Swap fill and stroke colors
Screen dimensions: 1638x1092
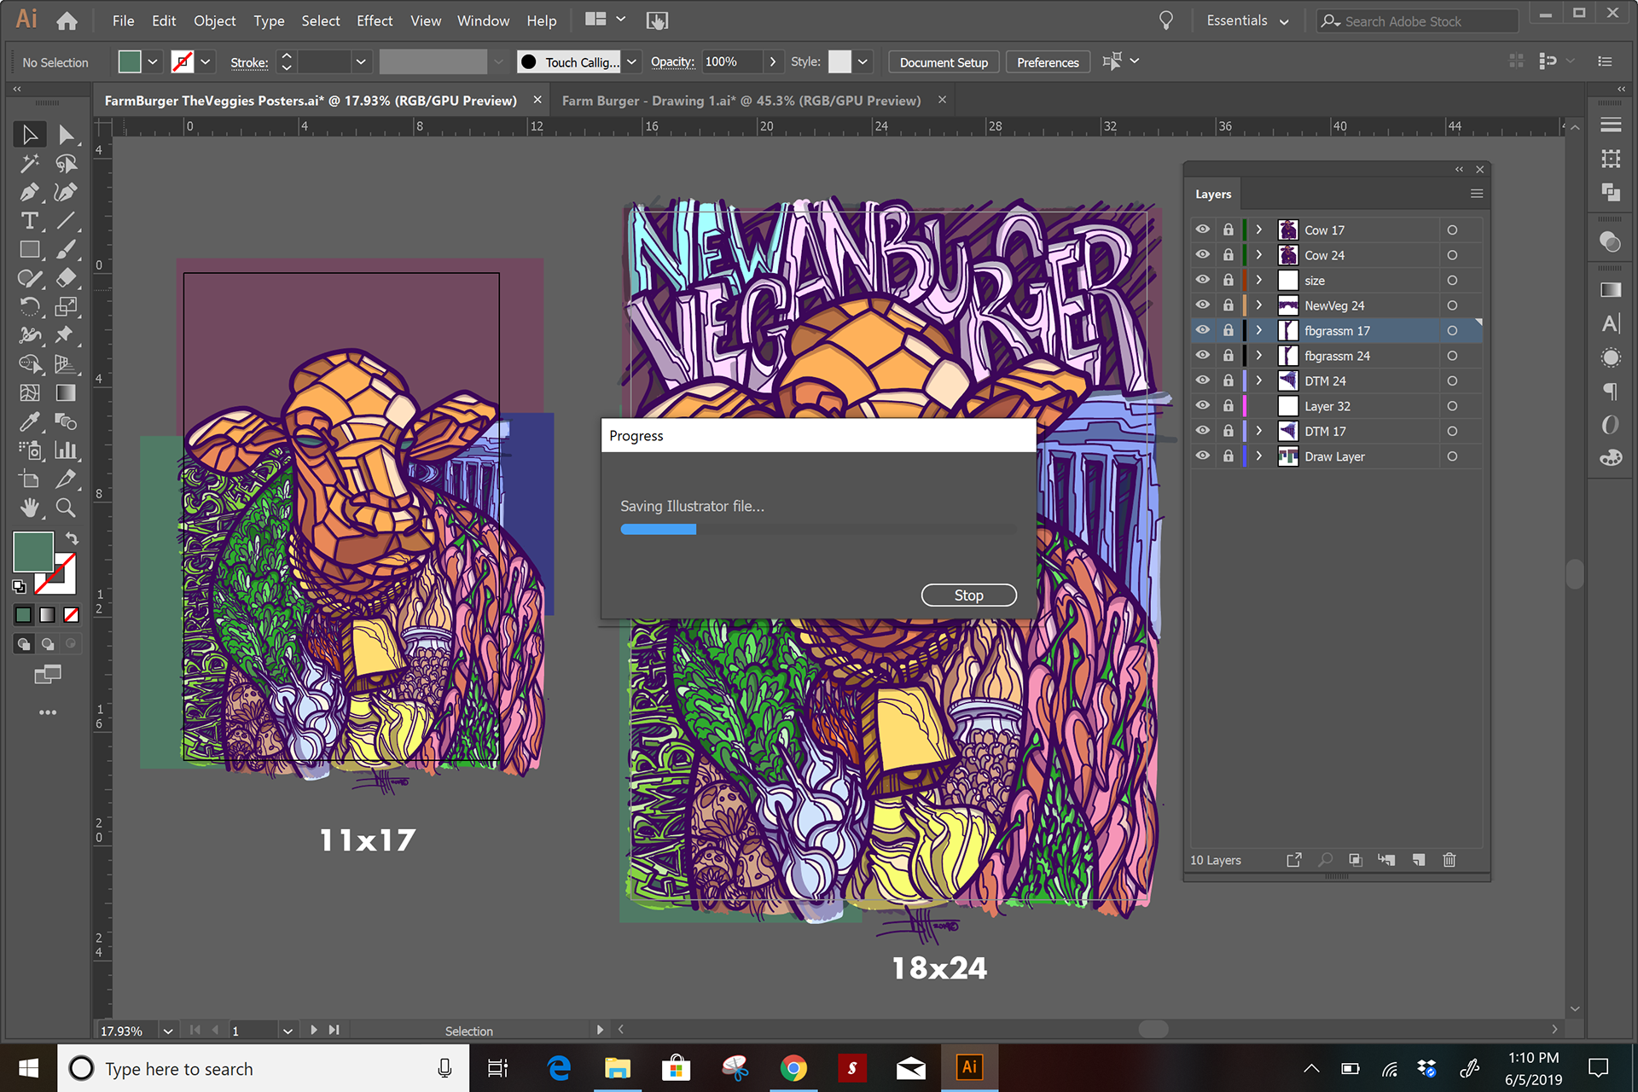[x=73, y=538]
